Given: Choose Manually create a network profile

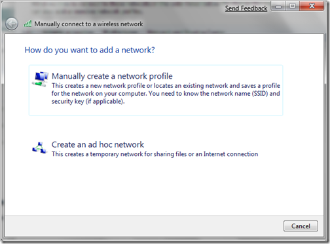Looking at the screenshot, I should (x=156, y=91).
